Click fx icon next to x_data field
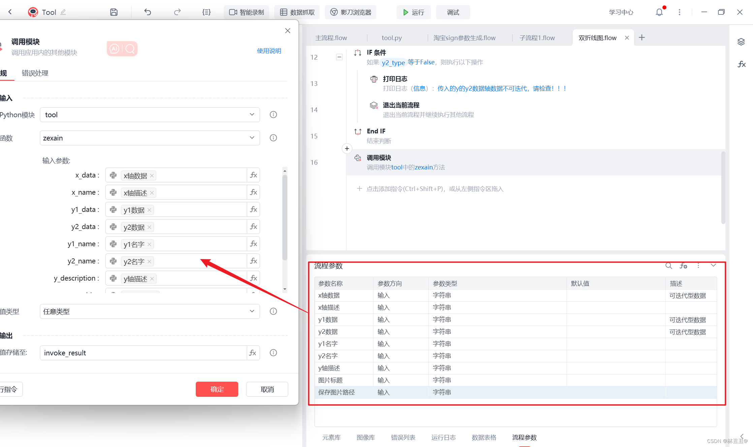753x447 pixels. click(253, 175)
